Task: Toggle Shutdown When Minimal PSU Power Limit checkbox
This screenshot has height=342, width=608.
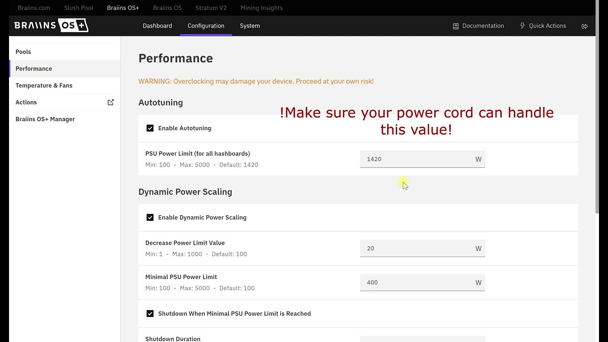Action: 150,313
